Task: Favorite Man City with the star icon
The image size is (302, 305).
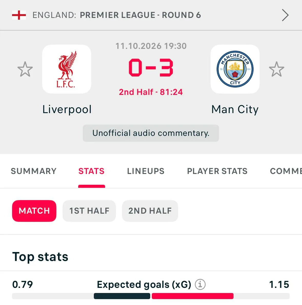Action: [x=276, y=69]
